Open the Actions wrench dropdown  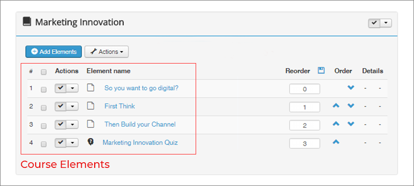(107, 52)
